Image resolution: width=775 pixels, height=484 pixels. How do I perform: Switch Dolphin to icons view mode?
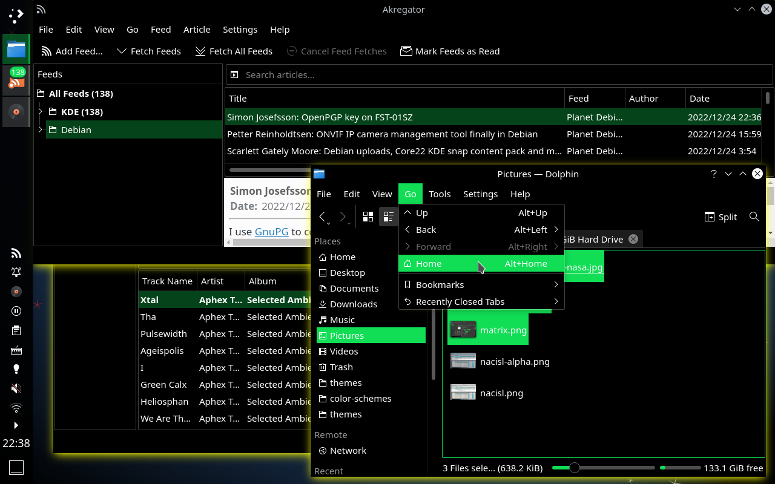[x=368, y=217]
